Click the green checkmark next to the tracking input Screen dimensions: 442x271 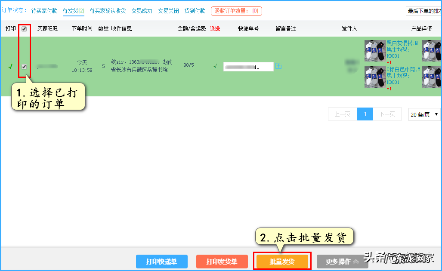pos(215,67)
